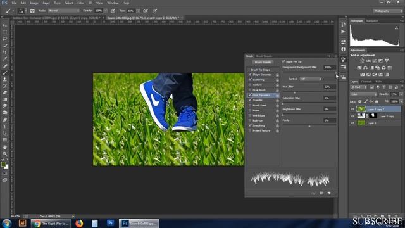Toggle Transfer checkbox

[250, 100]
